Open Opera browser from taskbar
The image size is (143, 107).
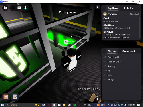pyautogui.click(x=49, y=105)
